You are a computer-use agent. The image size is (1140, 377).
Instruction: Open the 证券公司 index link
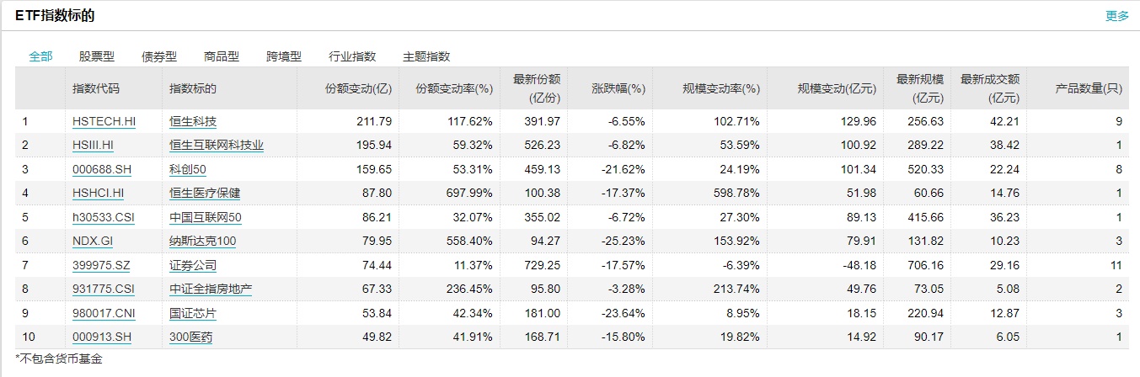[x=193, y=265]
